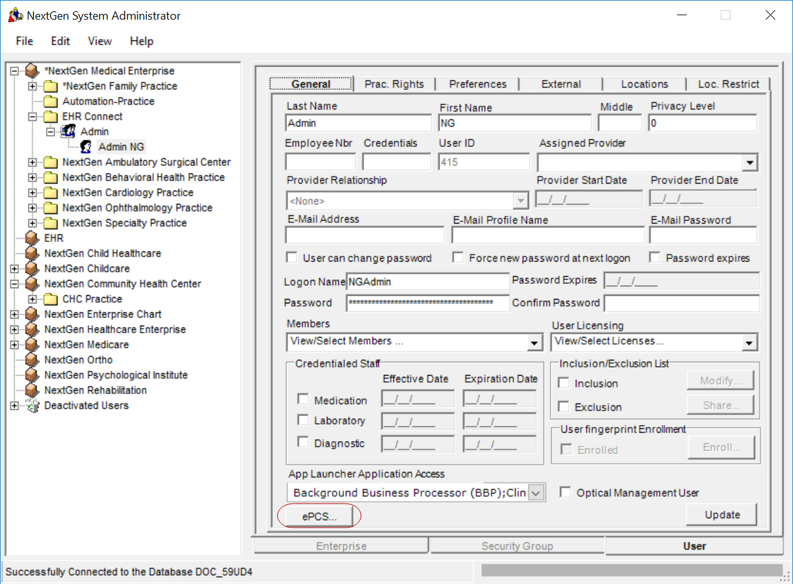The width and height of the screenshot is (793, 584).
Task: Collapse the NextGen Medical Enterprise node
Action: click(15, 71)
